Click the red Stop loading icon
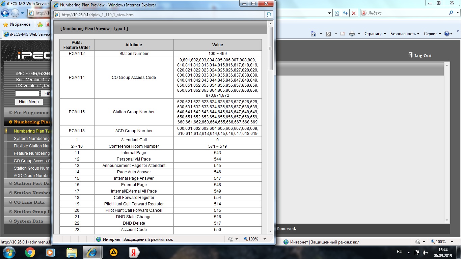This screenshot has width=461, height=259. [353, 13]
